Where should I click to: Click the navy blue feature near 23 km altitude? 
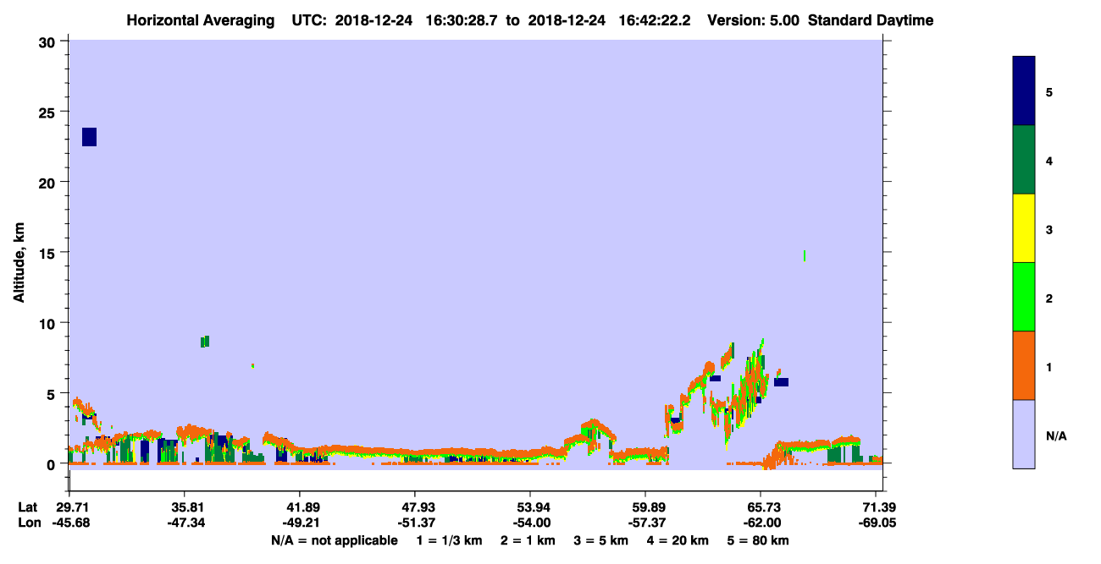[x=89, y=137]
